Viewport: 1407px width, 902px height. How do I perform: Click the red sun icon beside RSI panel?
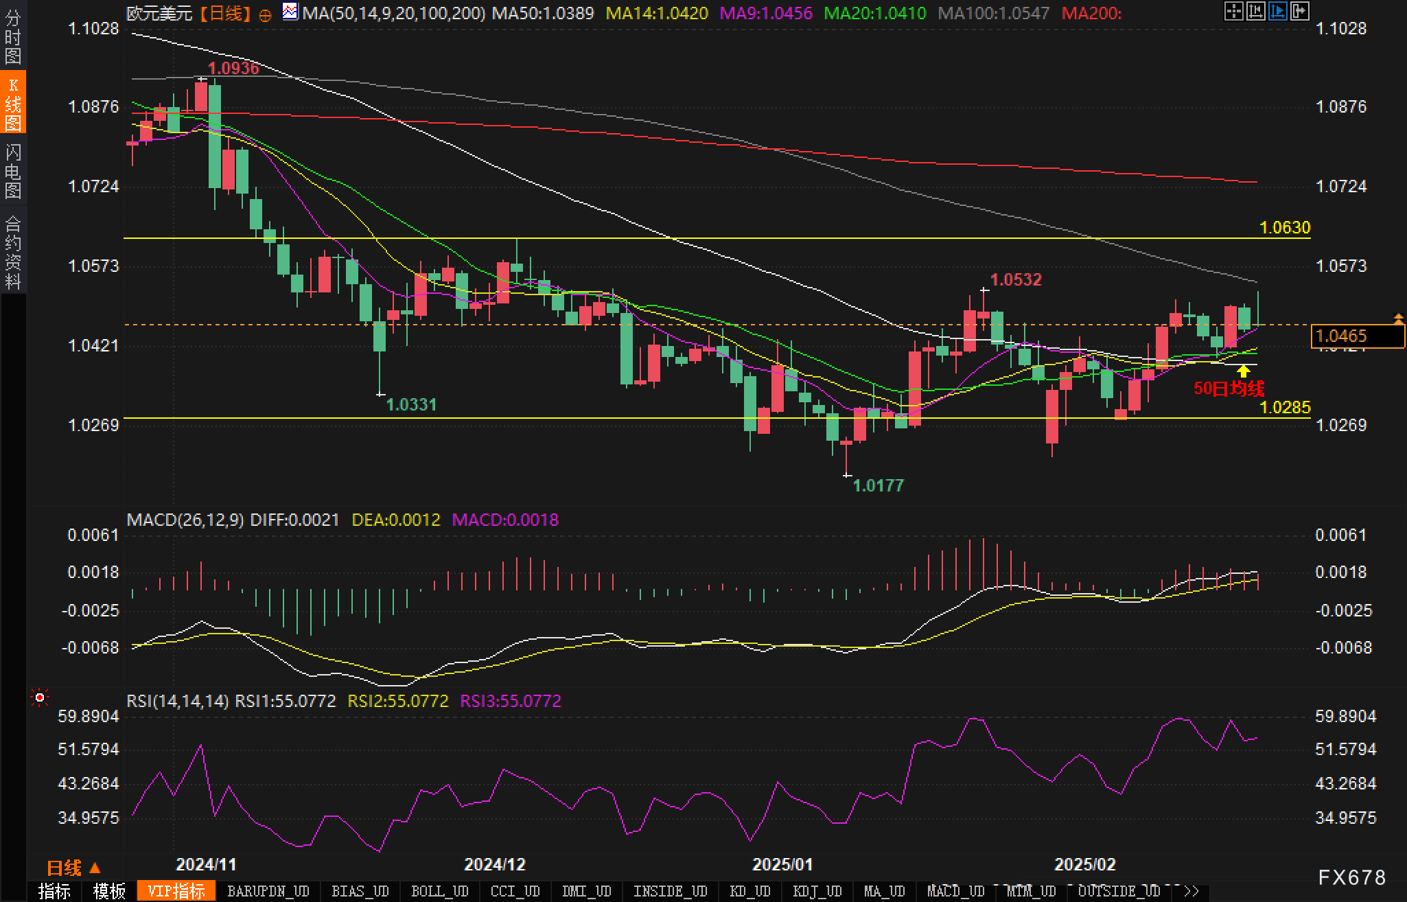40,698
